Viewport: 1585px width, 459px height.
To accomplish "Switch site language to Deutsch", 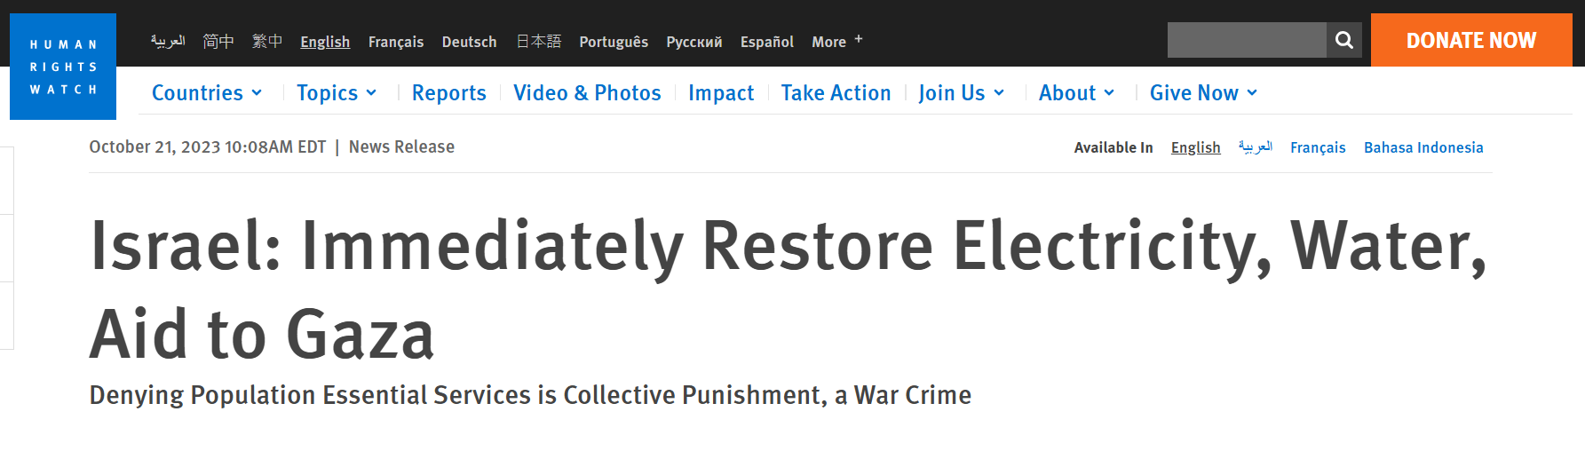I will (x=470, y=42).
